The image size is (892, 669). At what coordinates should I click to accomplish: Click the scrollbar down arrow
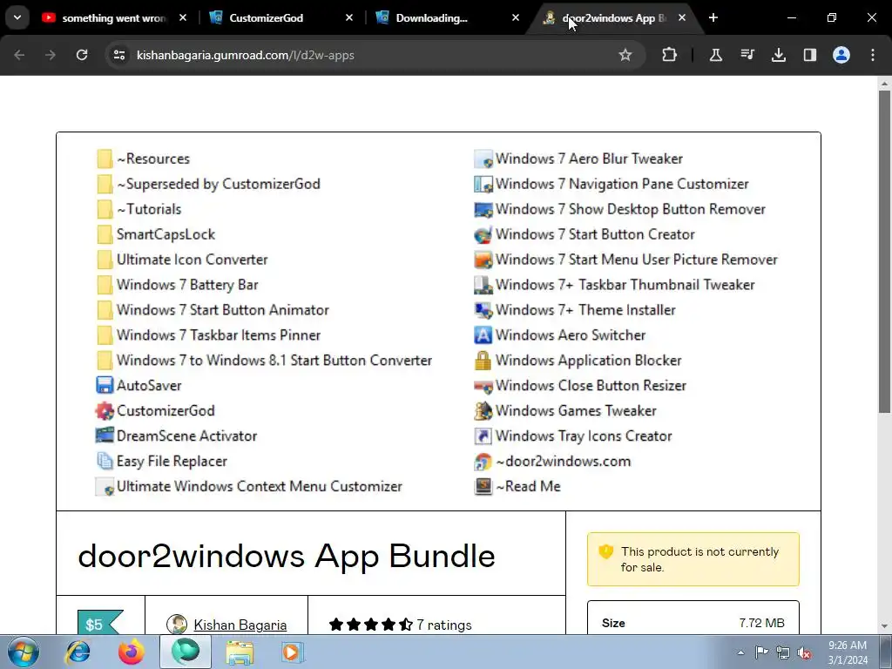pyautogui.click(x=885, y=627)
